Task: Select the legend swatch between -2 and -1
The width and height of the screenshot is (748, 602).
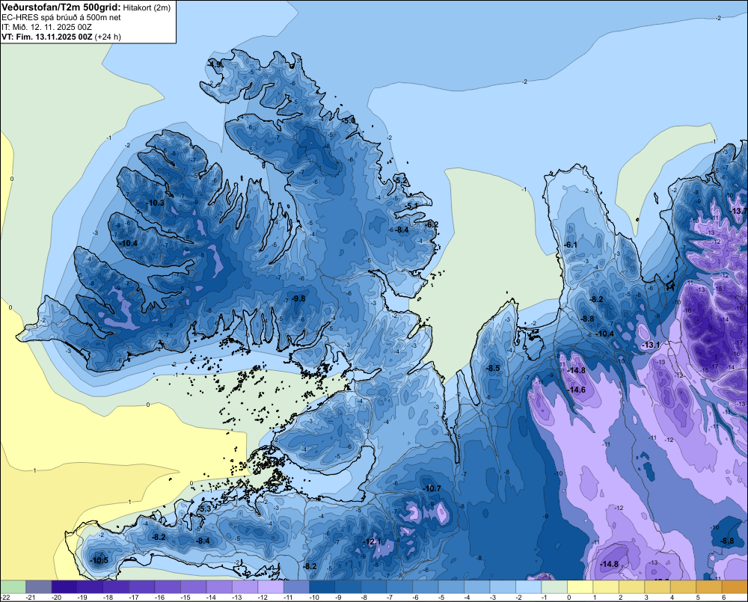Action: tap(528, 586)
